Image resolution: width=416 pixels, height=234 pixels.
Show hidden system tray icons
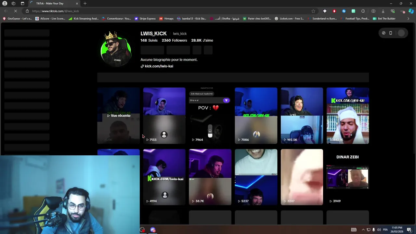pyautogui.click(x=363, y=230)
